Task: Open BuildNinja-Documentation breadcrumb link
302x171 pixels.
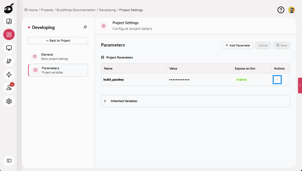Action: [76, 10]
